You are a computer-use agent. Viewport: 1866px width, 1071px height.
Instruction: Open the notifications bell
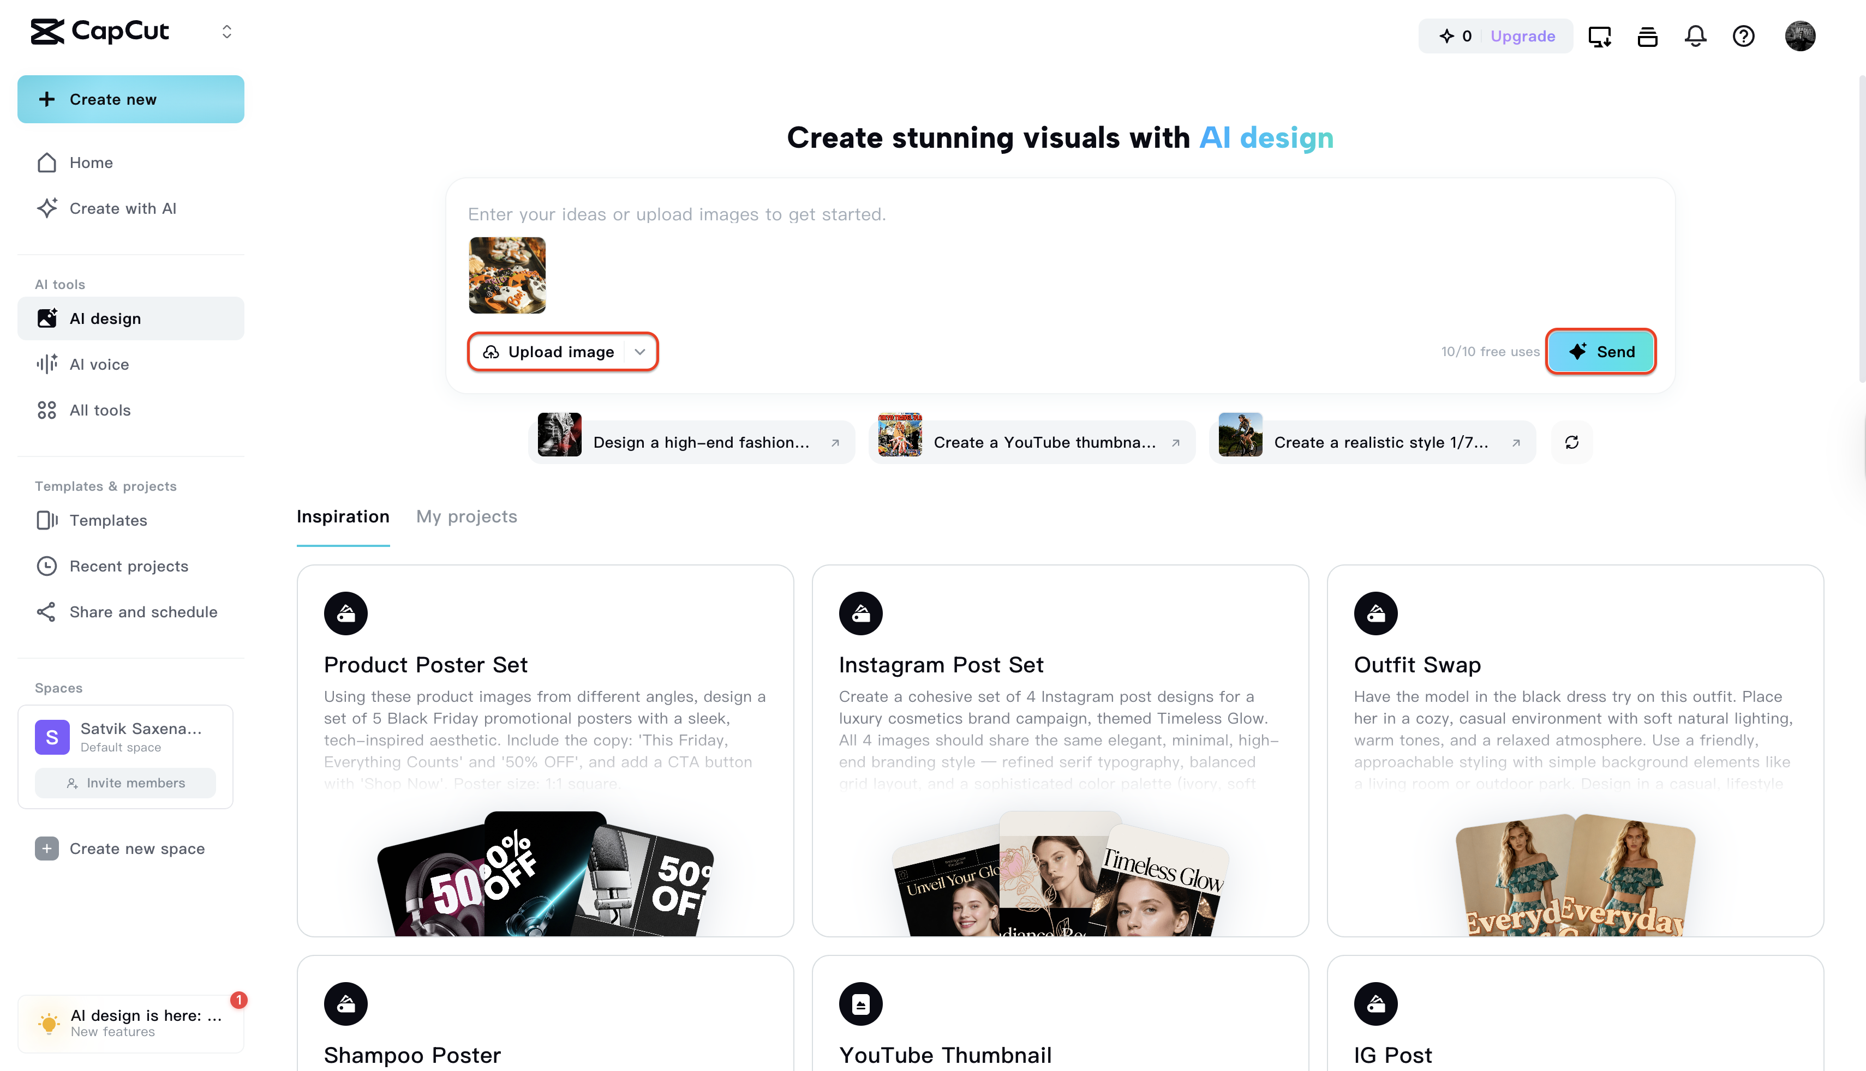[1695, 36]
